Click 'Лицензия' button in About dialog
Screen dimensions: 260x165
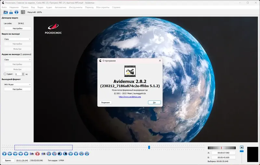105,102
